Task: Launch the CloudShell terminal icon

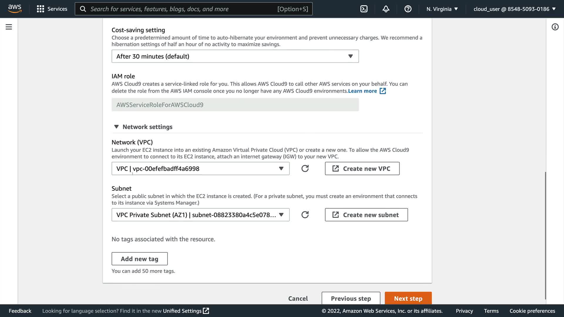Action: (x=364, y=9)
